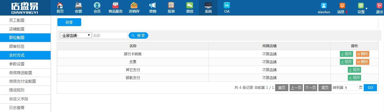This screenshot has height=112, width=384.
Task: Select the 其它支付 name cell
Action: 133,70
